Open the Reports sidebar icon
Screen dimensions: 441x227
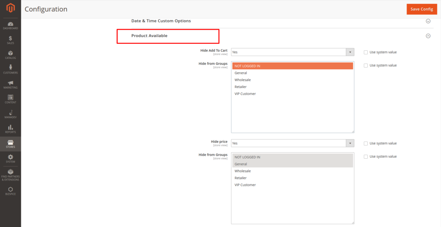10,129
